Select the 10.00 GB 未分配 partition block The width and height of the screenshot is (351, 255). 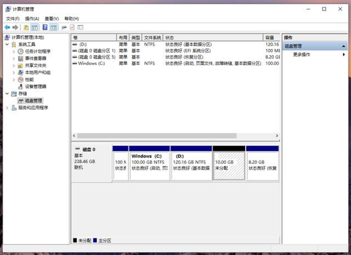[229, 166]
